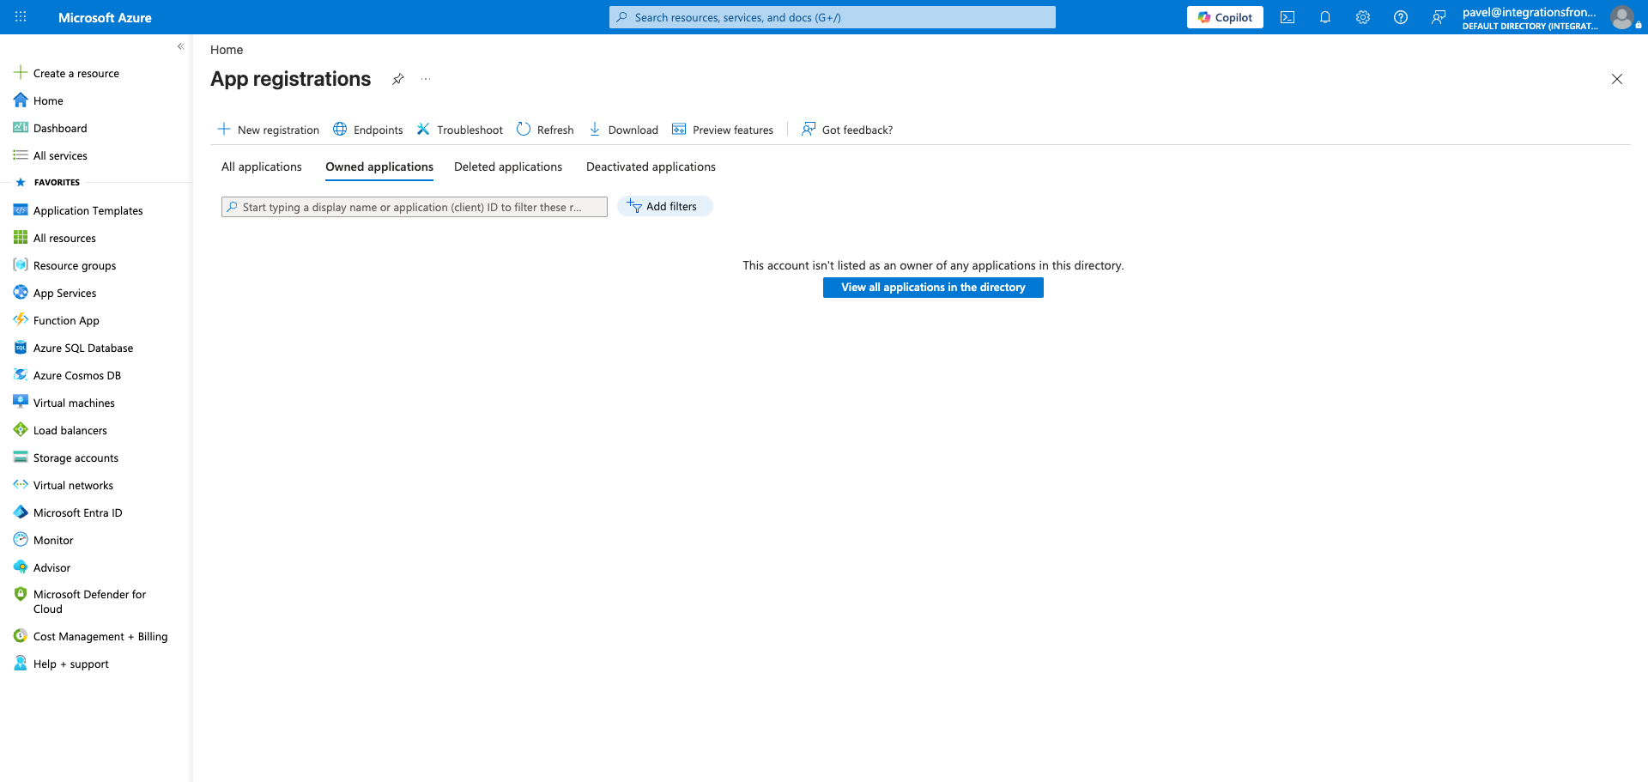Start a New registration
Viewport: 1648px width, 782px height.
click(268, 130)
